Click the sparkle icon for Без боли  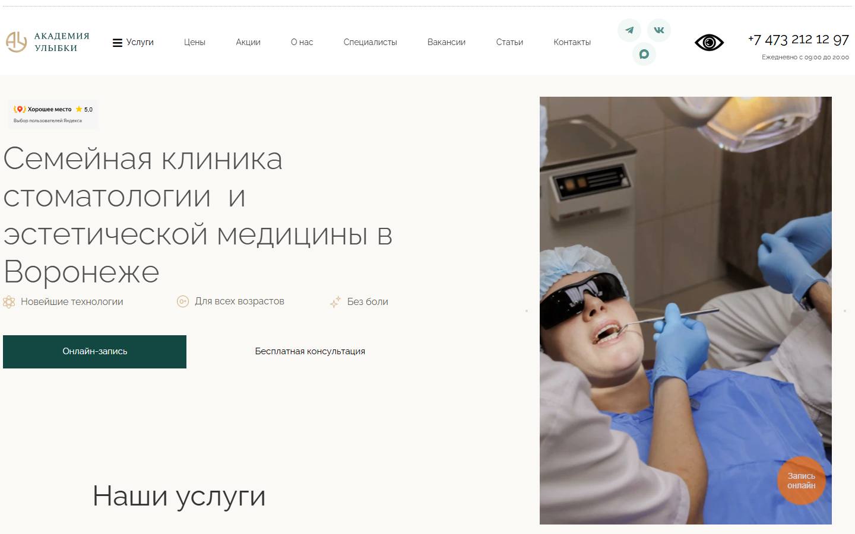tap(335, 302)
